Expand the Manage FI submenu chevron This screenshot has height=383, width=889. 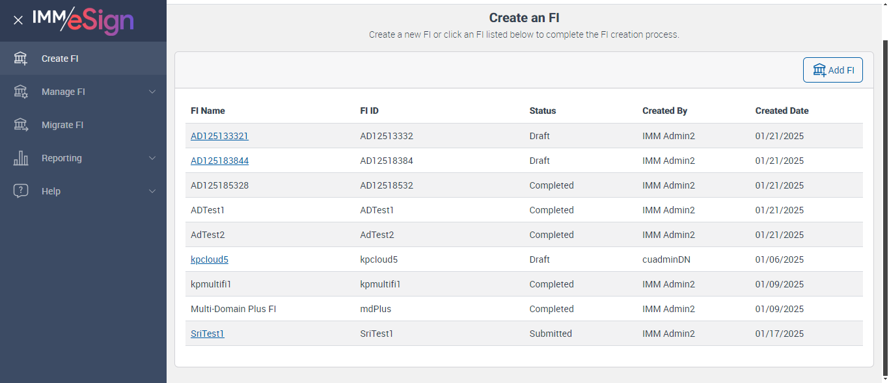(152, 92)
